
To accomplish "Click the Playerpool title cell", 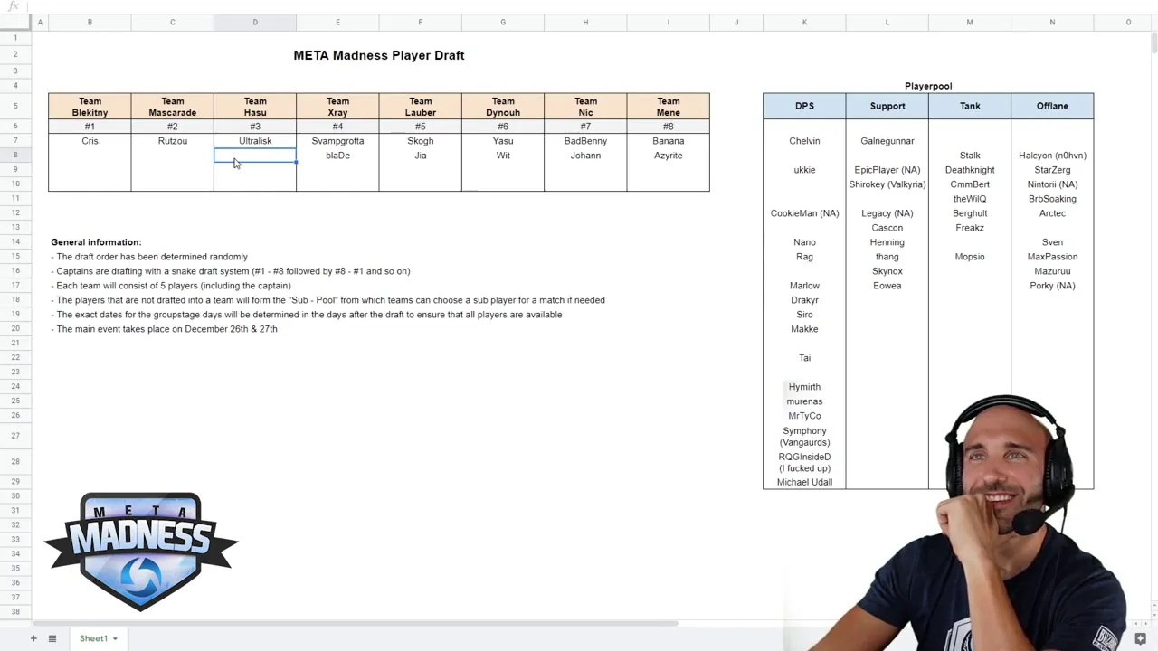I will coord(928,86).
